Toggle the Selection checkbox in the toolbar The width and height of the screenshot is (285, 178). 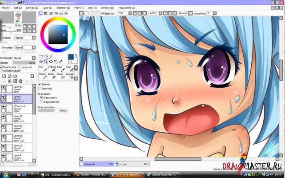103,13
